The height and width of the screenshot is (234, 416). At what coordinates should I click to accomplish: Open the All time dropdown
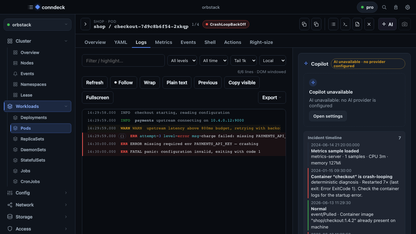(x=214, y=60)
